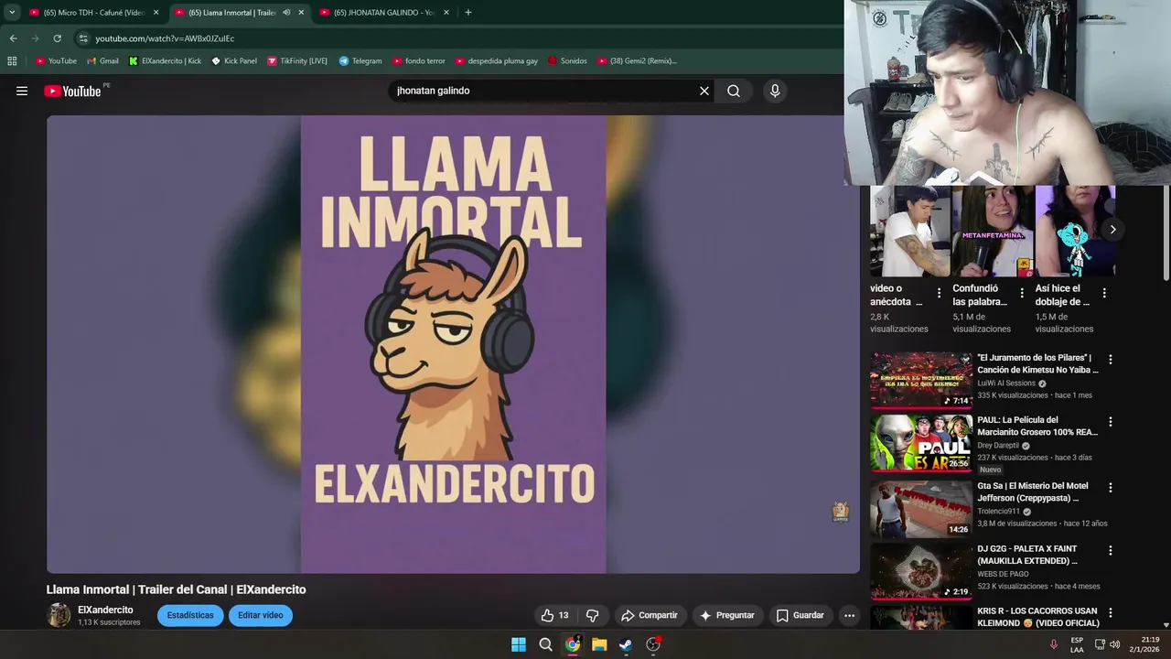Close the JHONATAN GALINDO tab
Image resolution: width=1171 pixels, height=659 pixels.
[x=446, y=13]
